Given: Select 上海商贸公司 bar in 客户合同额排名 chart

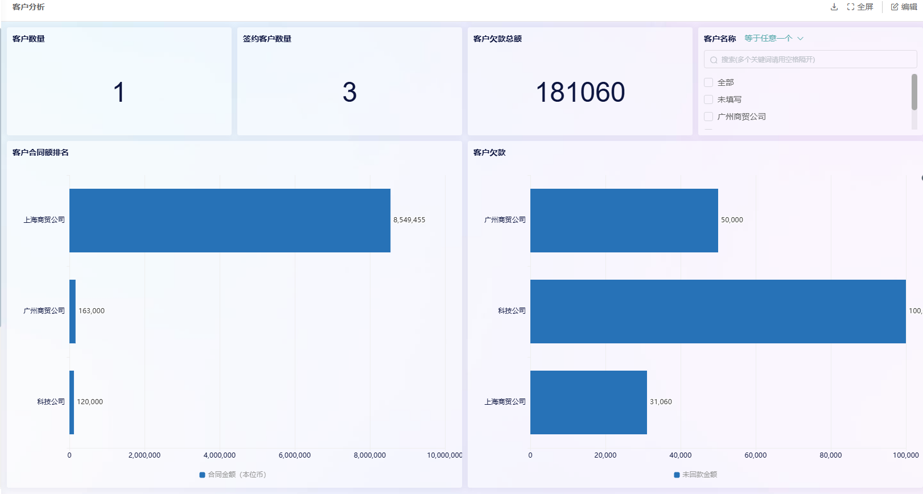Looking at the screenshot, I should 229,221.
